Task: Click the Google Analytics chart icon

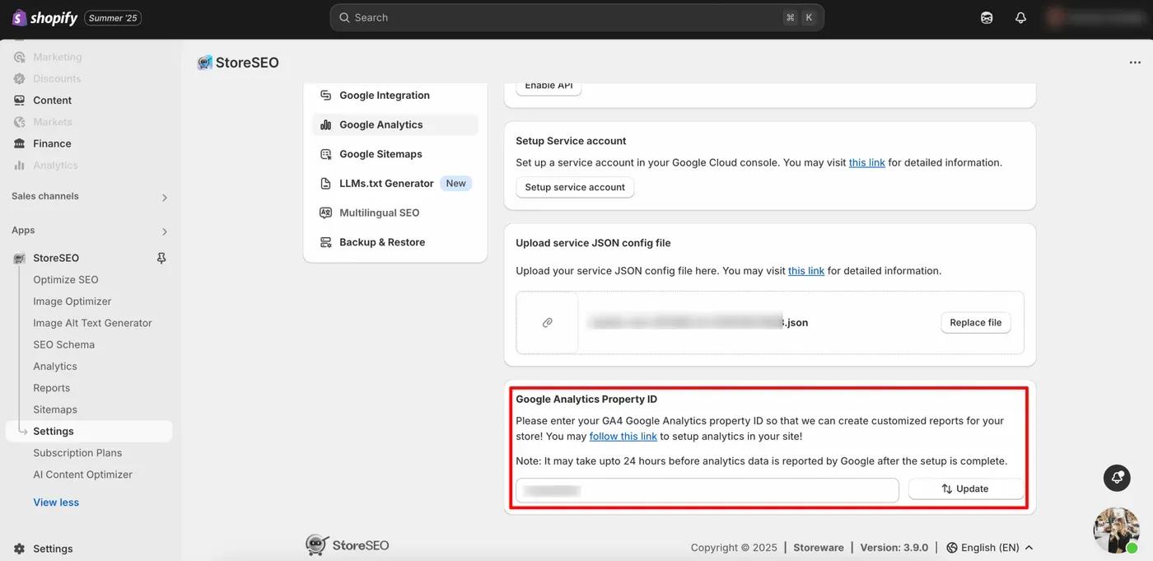Action: pos(326,124)
